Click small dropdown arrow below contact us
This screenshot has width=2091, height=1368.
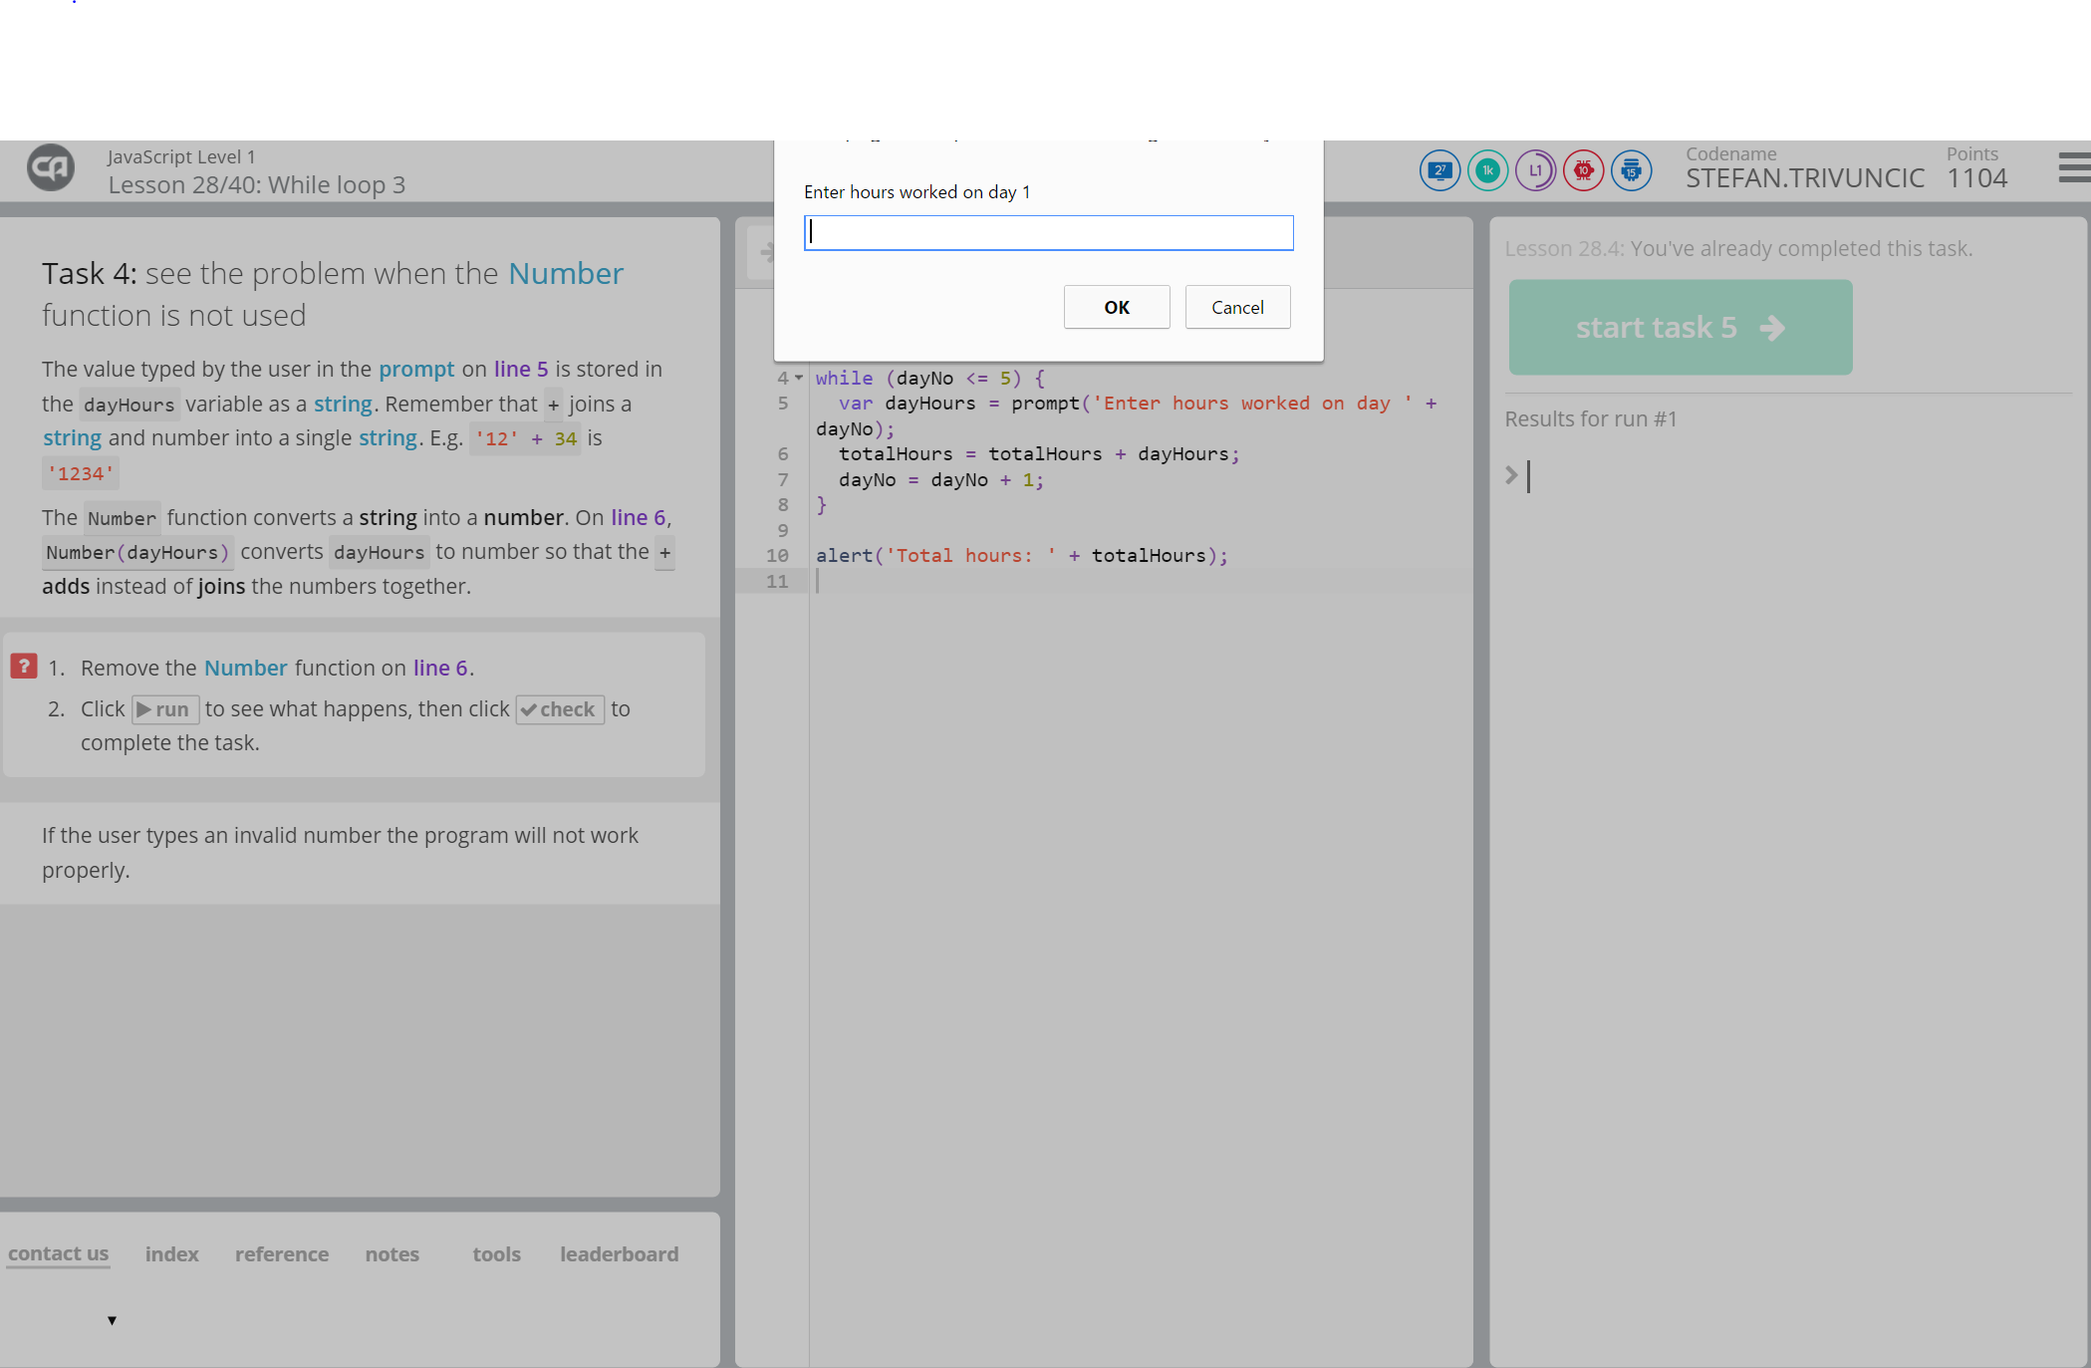[x=112, y=1320]
